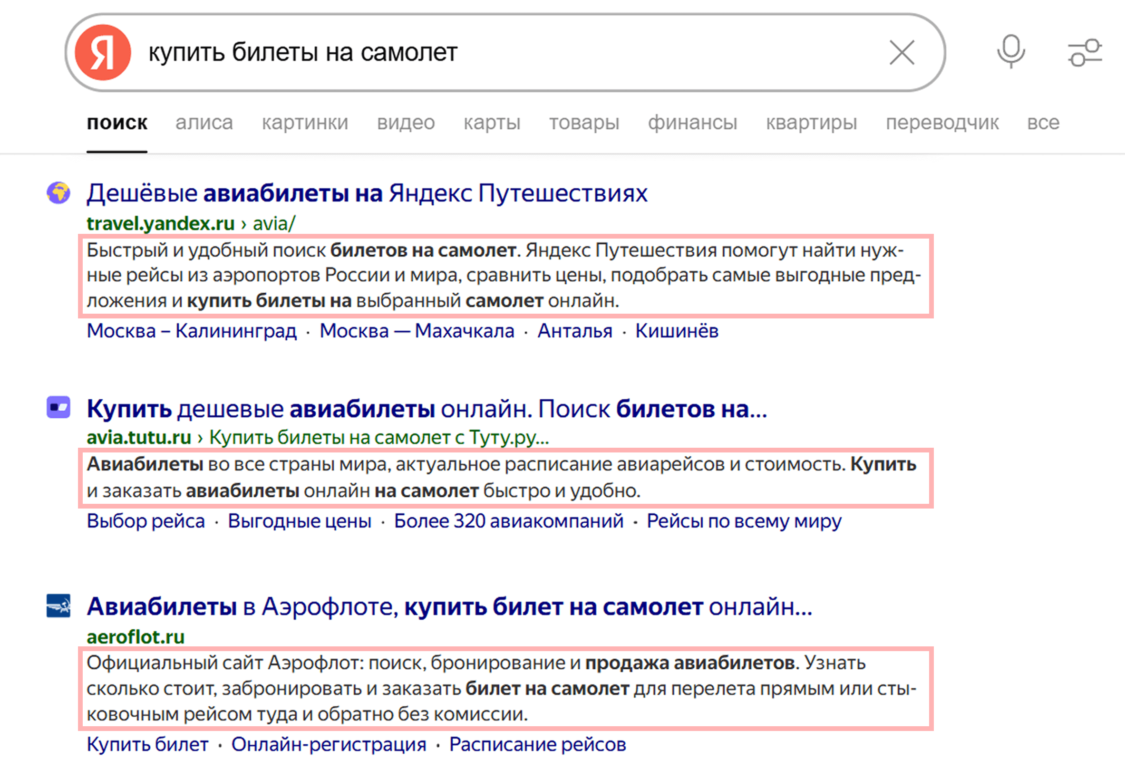Select the поиск tab
This screenshot has width=1125, height=769.
tap(117, 123)
